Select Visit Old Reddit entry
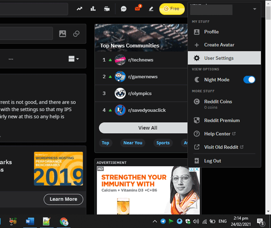This screenshot has width=271, height=228. (224, 147)
